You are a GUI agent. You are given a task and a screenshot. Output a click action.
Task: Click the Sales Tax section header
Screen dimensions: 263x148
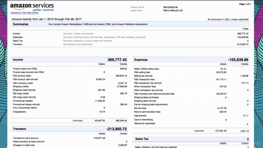tap(191, 139)
